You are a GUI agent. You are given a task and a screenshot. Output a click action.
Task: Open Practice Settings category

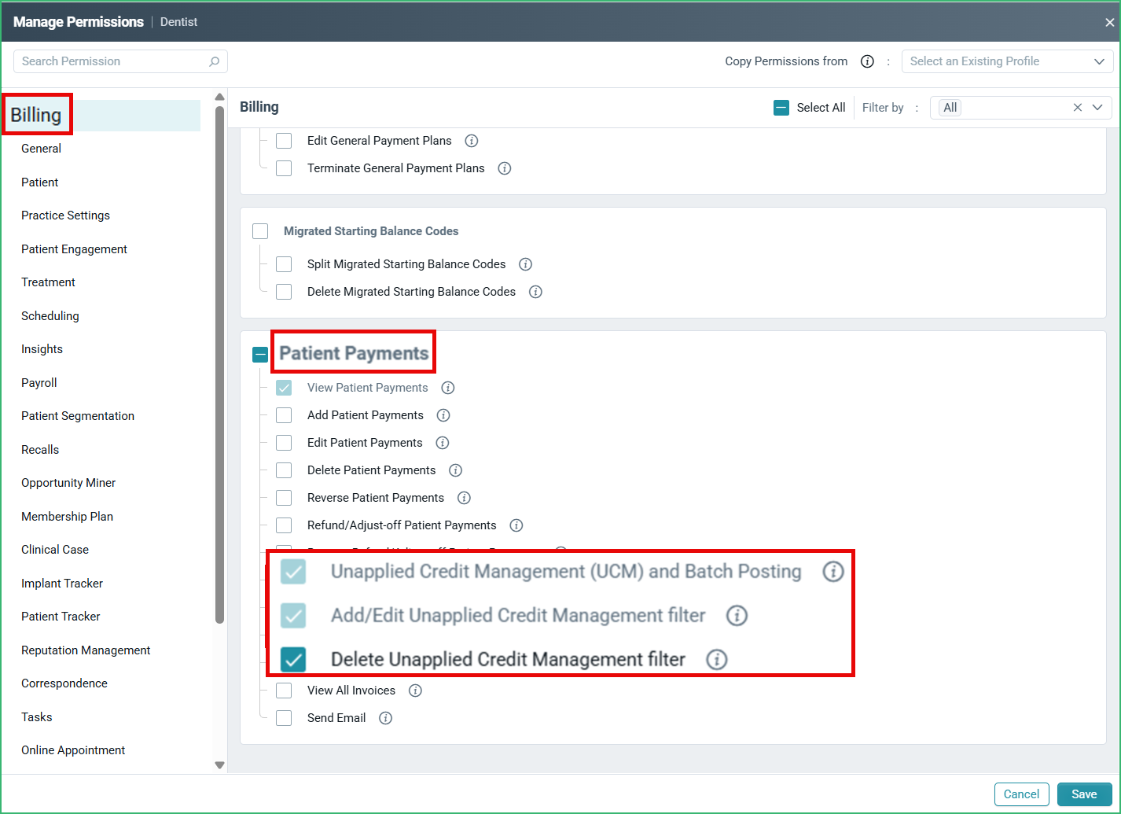(x=65, y=215)
